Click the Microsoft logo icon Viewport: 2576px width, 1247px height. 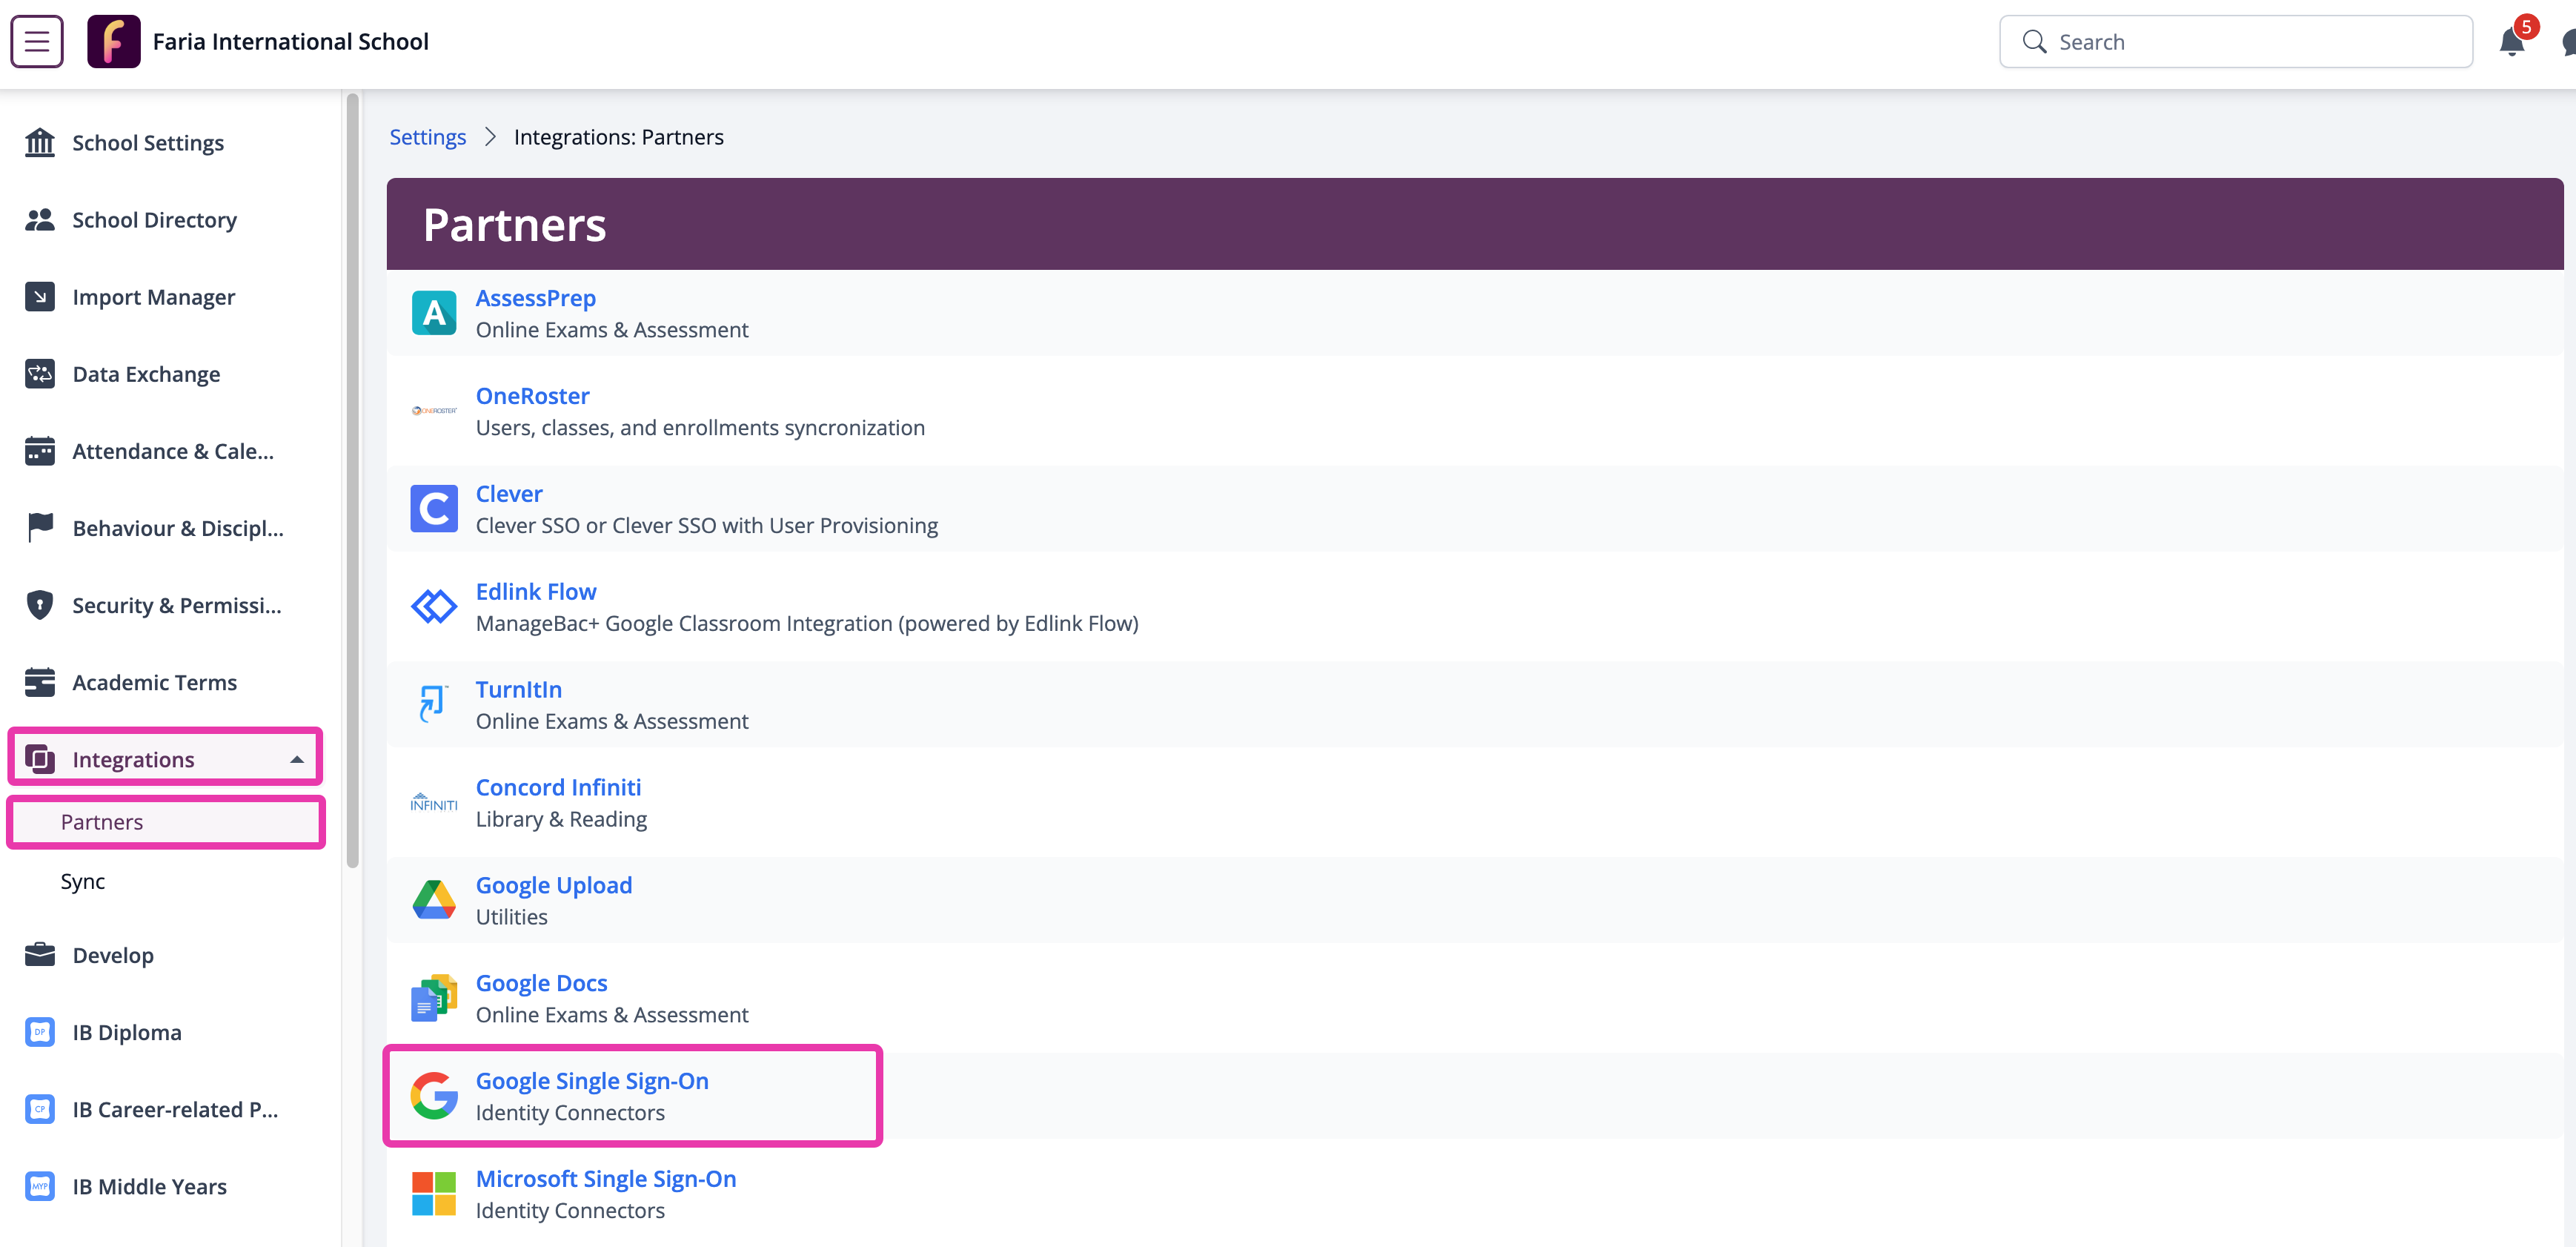pyautogui.click(x=433, y=1193)
